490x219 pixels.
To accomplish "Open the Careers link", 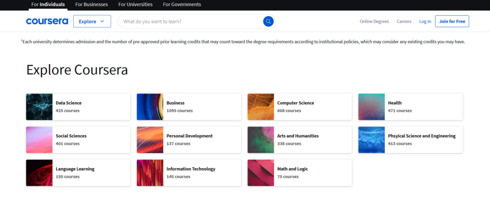I will click(404, 21).
